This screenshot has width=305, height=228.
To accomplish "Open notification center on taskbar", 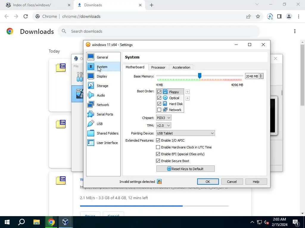I will [295, 222].
